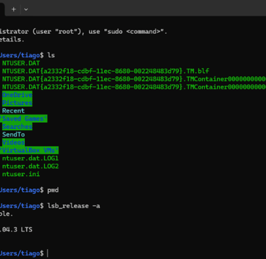Click the lsb_release -a command text
The height and width of the screenshot is (259, 266).
tap(74, 206)
